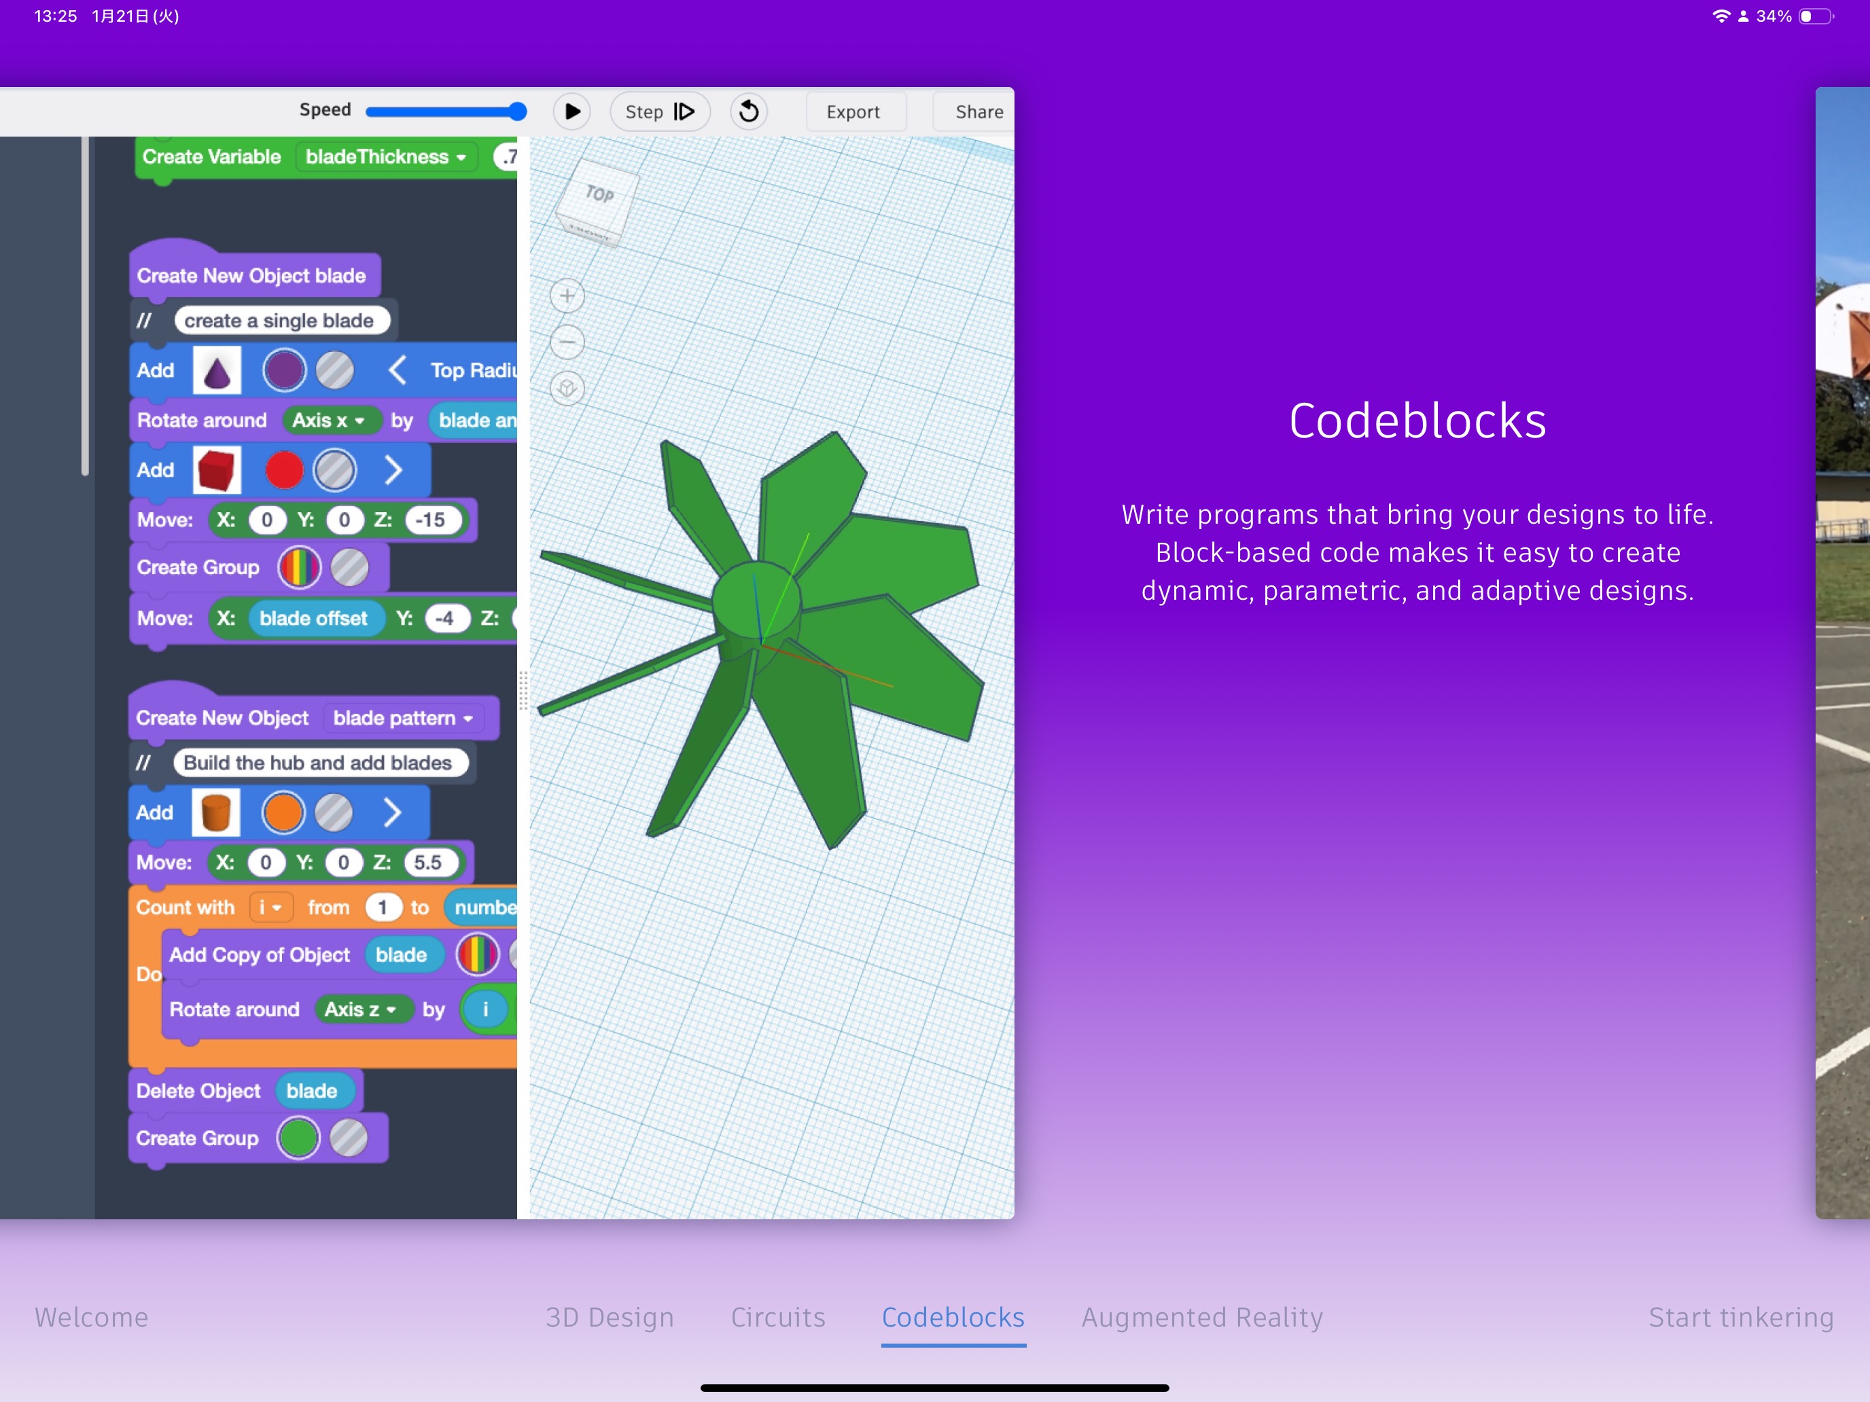Select the orange solid color circle
The height and width of the screenshot is (1402, 1870).
tap(283, 812)
